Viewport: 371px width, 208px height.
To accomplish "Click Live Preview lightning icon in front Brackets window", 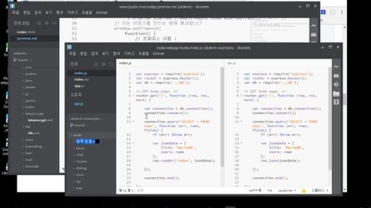I will tap(336, 67).
